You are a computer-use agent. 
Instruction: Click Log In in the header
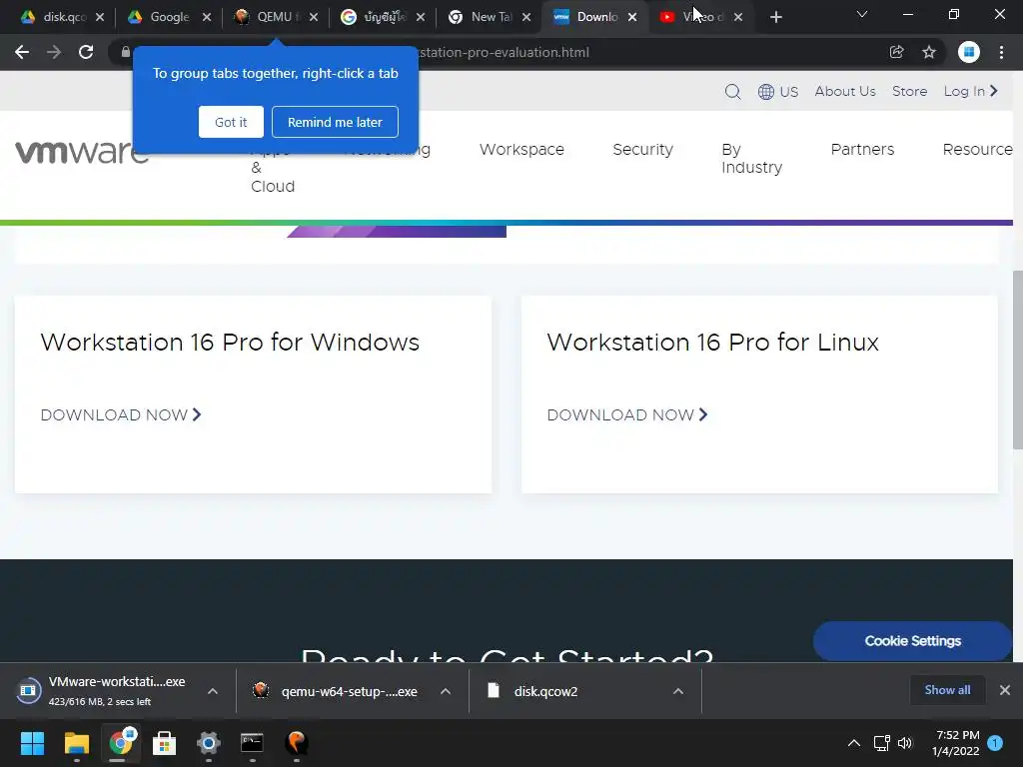(x=971, y=91)
